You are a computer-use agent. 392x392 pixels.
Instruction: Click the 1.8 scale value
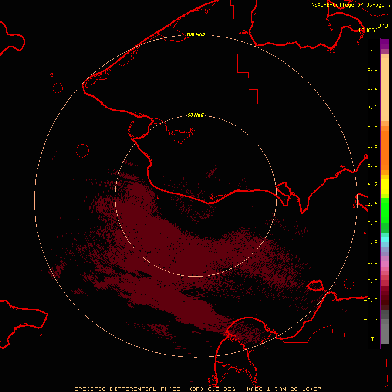(x=372, y=243)
